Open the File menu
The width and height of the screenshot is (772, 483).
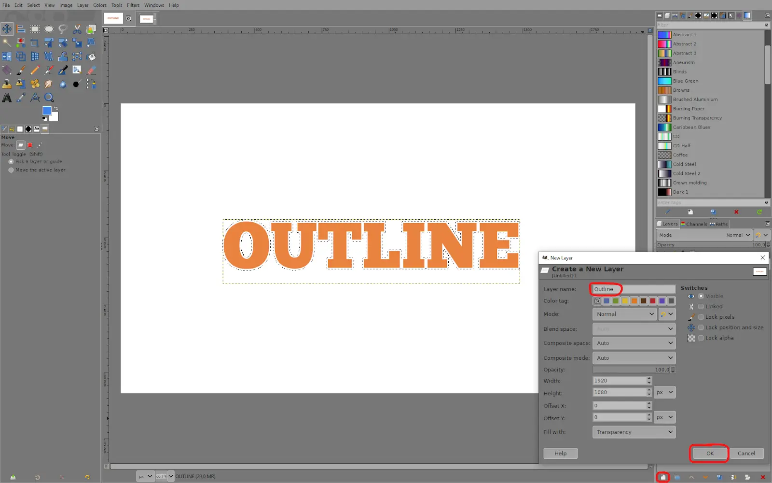[6, 5]
